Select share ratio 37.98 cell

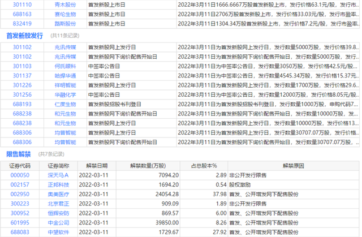[x=204, y=195]
